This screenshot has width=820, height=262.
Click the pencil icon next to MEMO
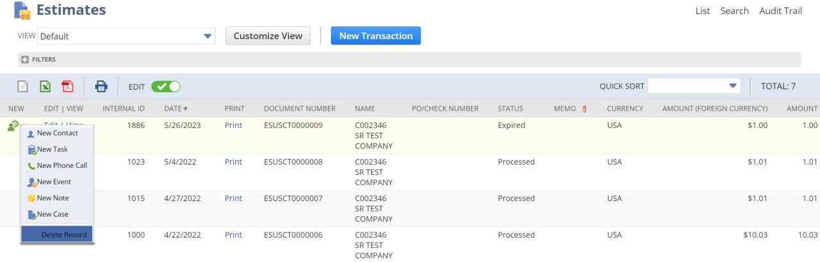(x=584, y=109)
